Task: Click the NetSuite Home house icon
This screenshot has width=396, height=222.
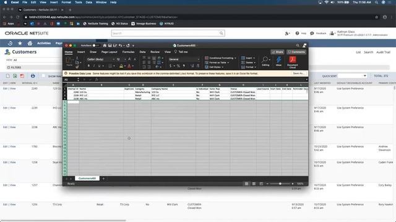Action: tap(30, 43)
